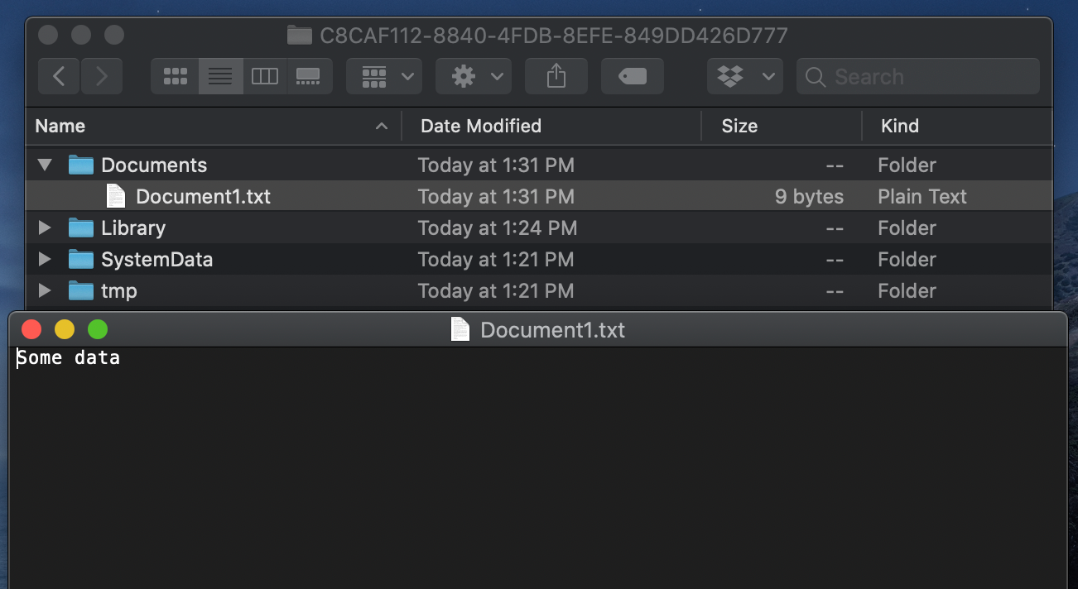Screen dimensions: 1078x589
Task: Open the Dropbox status menu
Action: (x=744, y=75)
